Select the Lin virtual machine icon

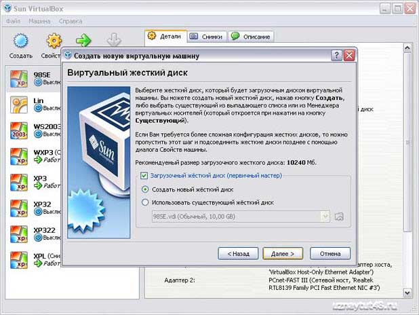[19, 105]
